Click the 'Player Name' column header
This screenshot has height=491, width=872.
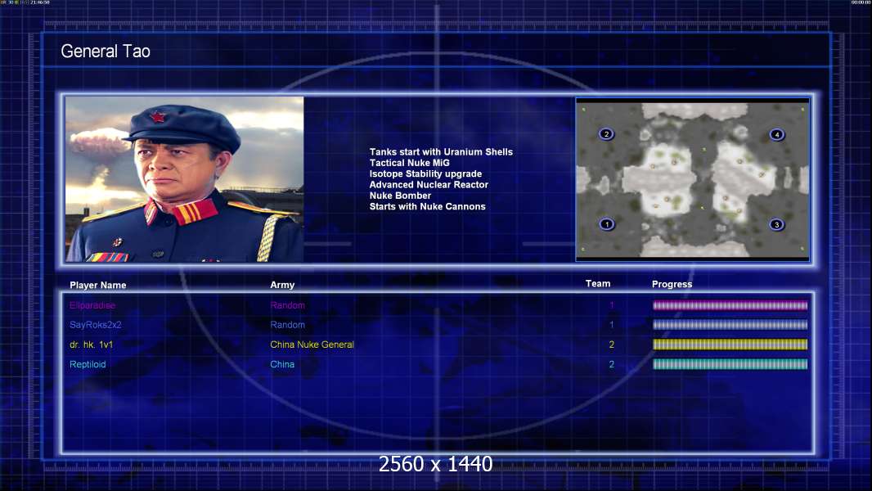click(98, 285)
